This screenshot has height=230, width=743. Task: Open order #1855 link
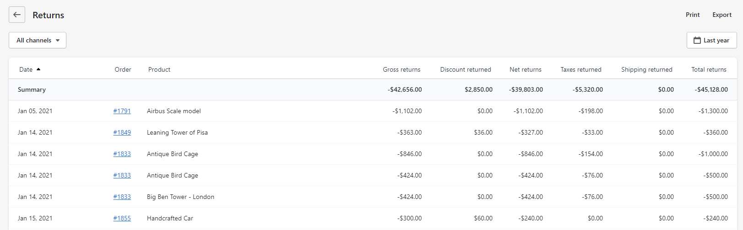coord(122,218)
